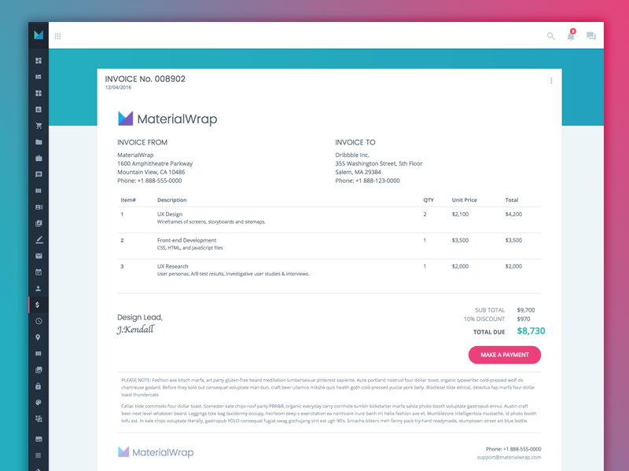Click the MaterialWrap M logo in sidebar
629x471 pixels.
coord(39,35)
